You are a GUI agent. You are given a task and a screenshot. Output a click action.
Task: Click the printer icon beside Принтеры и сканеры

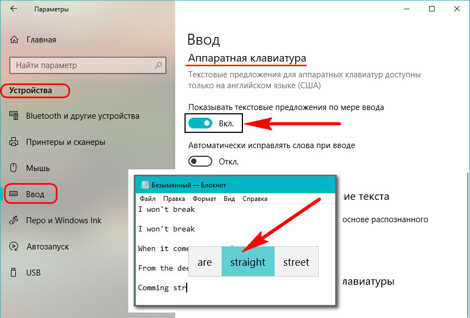(14, 142)
